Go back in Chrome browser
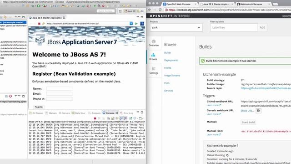291x164 pixels. [x=150, y=10]
